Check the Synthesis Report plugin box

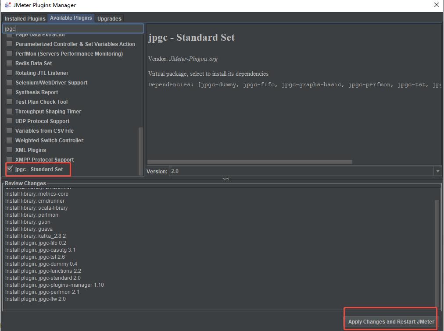coord(10,92)
